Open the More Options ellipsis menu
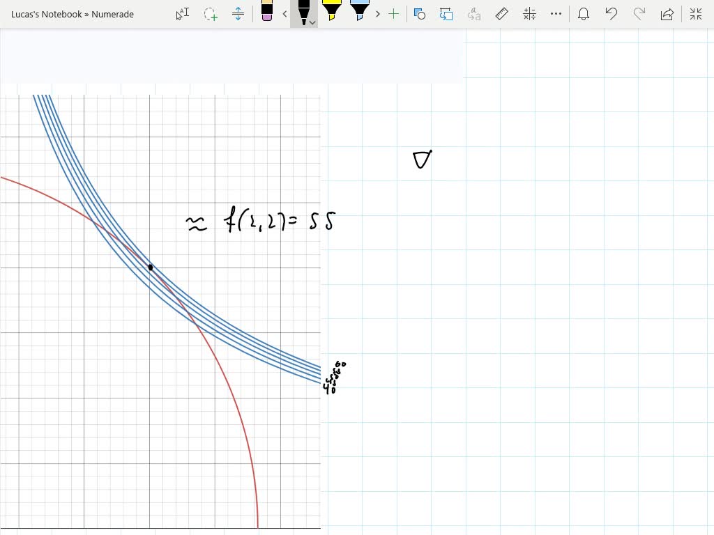 pos(556,14)
